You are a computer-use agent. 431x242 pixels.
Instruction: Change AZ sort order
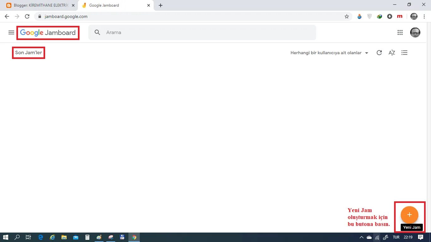[392, 53]
